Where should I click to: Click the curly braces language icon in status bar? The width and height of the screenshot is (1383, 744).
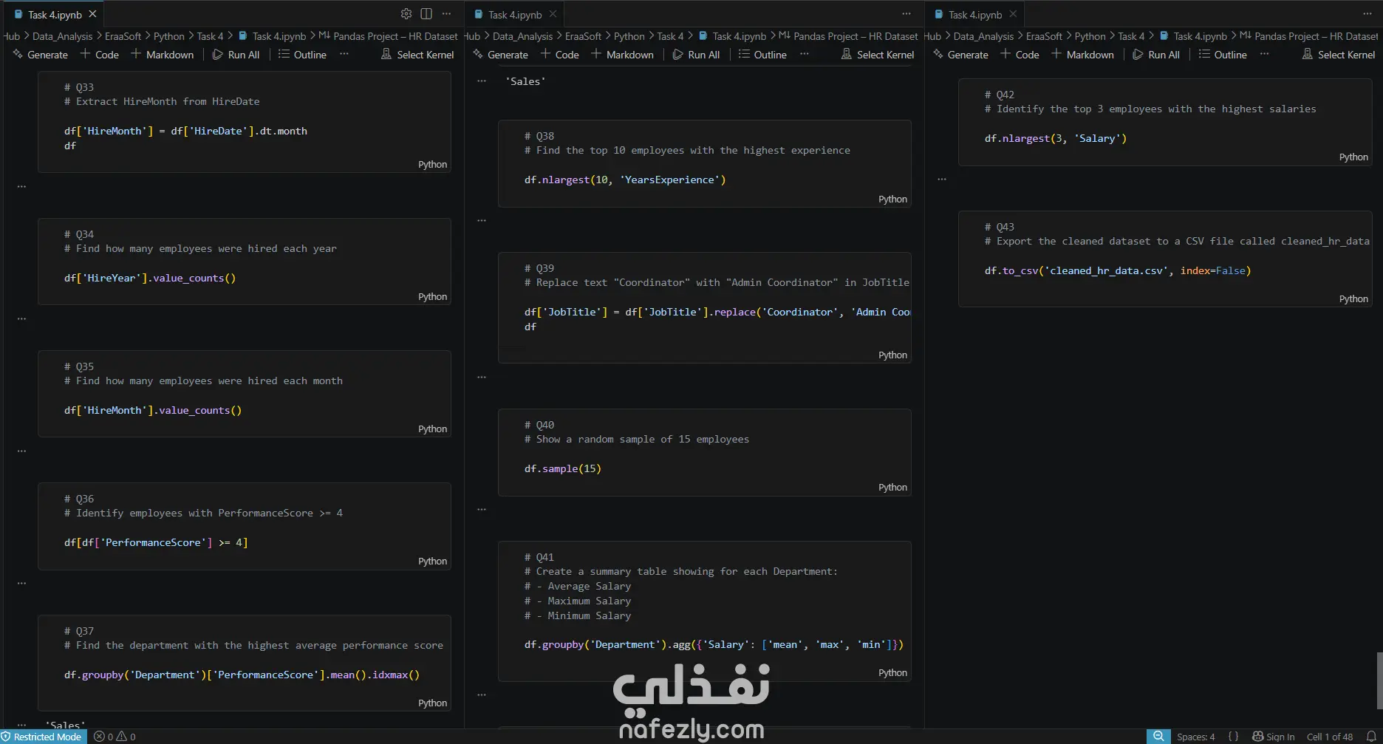click(x=1233, y=737)
